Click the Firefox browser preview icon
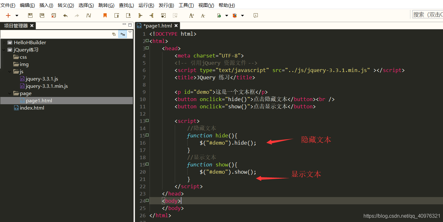 coord(235,15)
